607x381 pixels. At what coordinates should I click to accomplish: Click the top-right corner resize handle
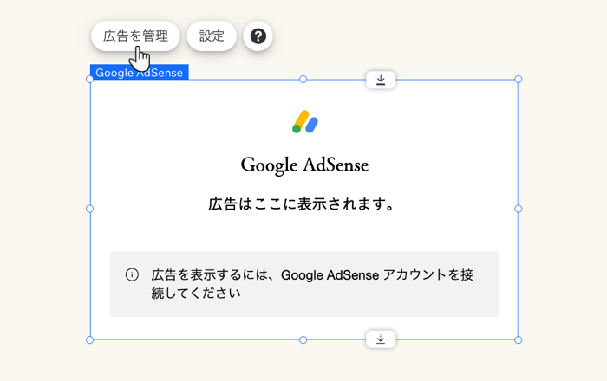tap(519, 80)
